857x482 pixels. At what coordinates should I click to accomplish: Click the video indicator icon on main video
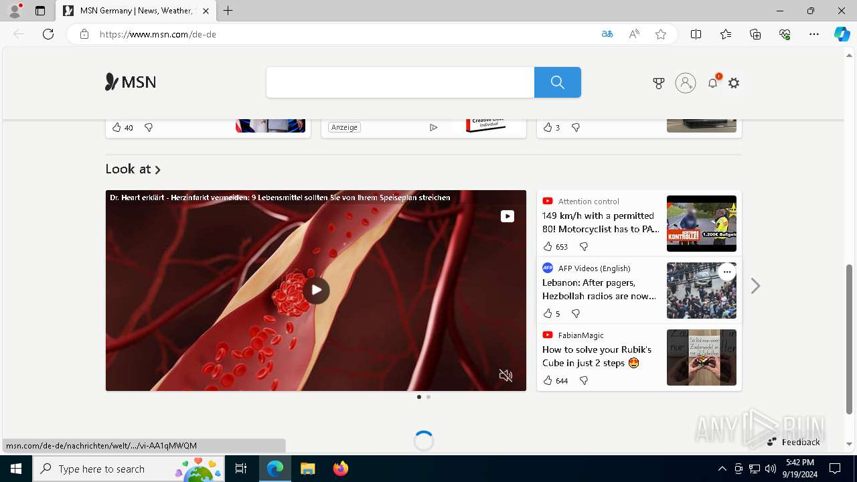pos(508,216)
